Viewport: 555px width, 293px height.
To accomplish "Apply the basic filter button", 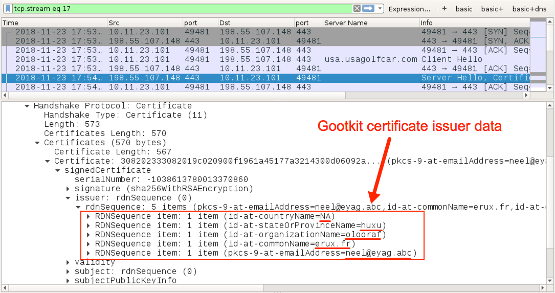I will tap(463, 9).
